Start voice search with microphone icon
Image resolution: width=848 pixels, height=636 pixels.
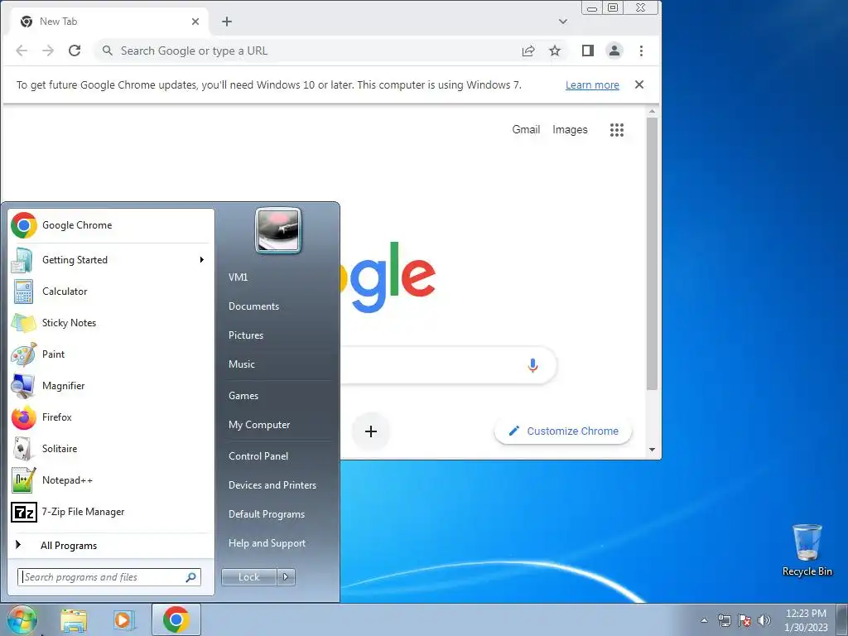[532, 365]
